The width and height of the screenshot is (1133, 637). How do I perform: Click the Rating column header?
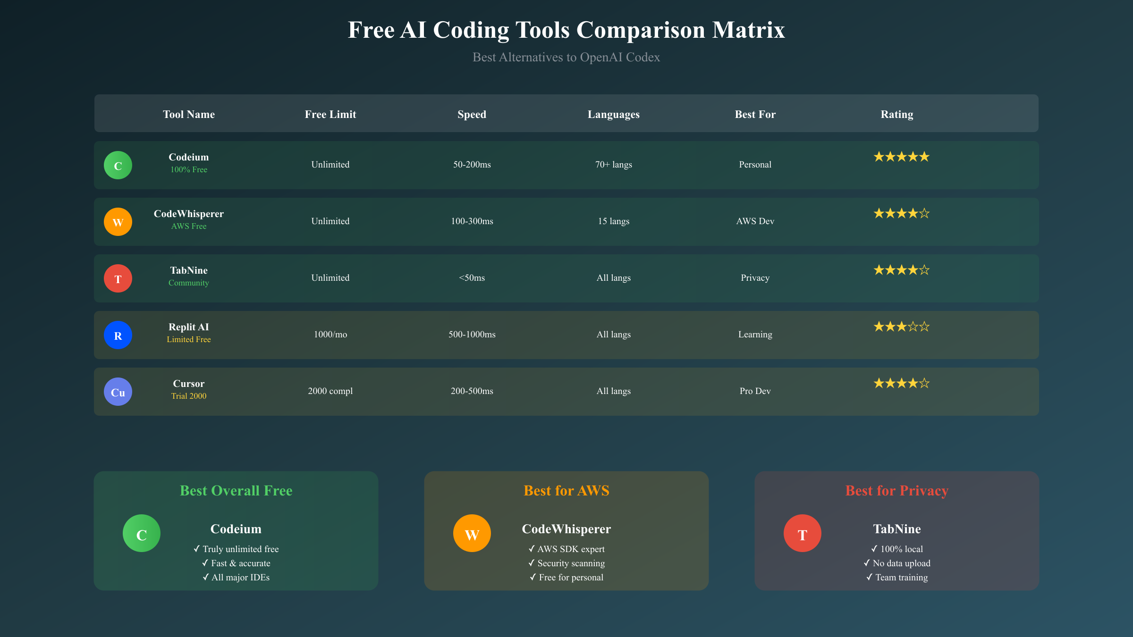point(897,114)
